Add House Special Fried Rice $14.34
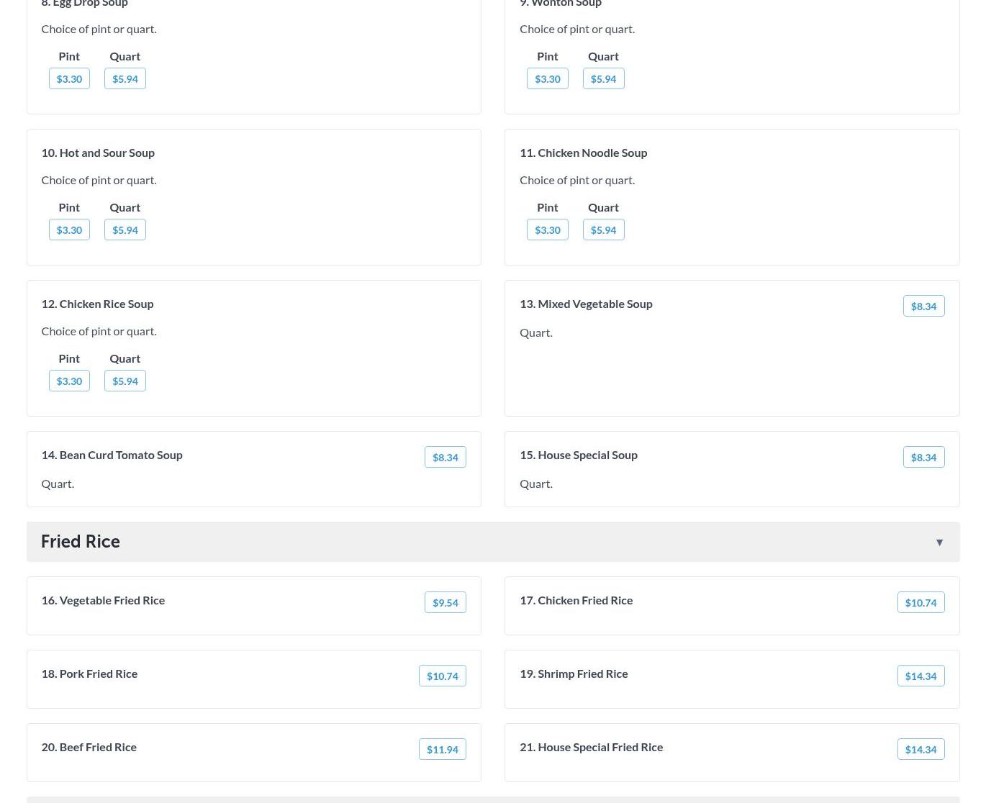Screen dimensions: 986x803 (x=920, y=749)
